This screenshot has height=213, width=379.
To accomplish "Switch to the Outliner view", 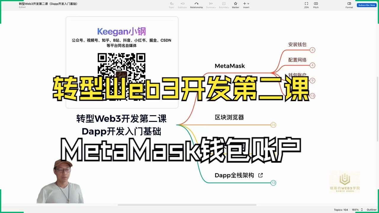I will pos(372,210).
